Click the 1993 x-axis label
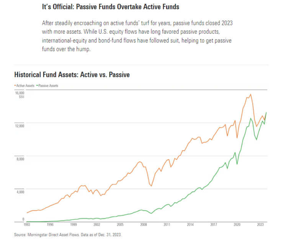This screenshot has height=240, width=294. click(27, 225)
